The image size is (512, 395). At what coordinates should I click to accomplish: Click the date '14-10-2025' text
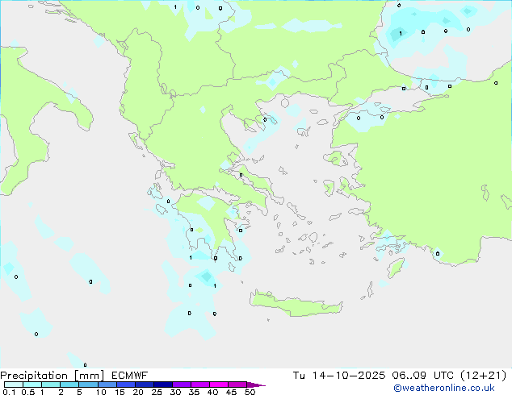[x=348, y=376]
